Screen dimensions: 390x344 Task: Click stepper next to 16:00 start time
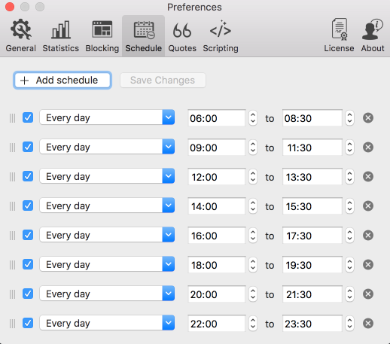click(253, 236)
